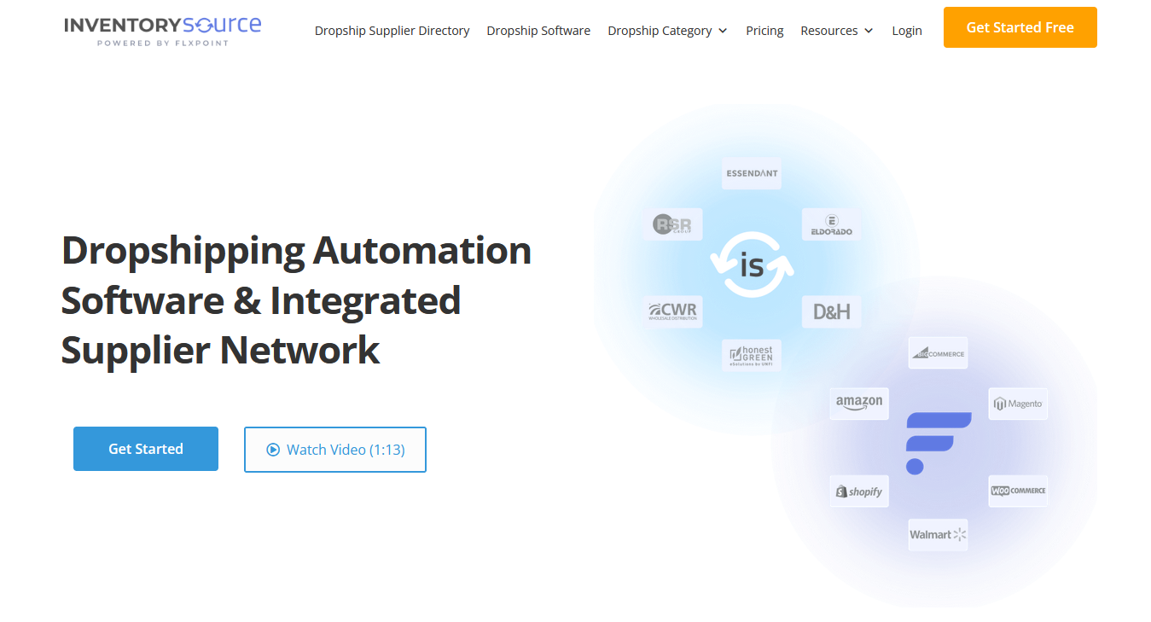
Task: Select the Walmart platform logo
Action: click(x=938, y=535)
